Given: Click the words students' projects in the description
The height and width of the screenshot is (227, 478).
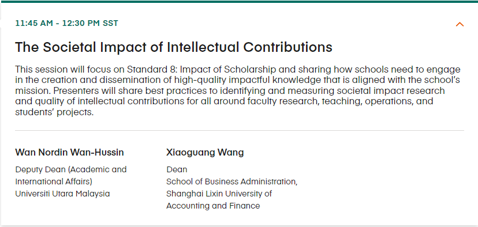Looking at the screenshot, I should click(54, 112).
